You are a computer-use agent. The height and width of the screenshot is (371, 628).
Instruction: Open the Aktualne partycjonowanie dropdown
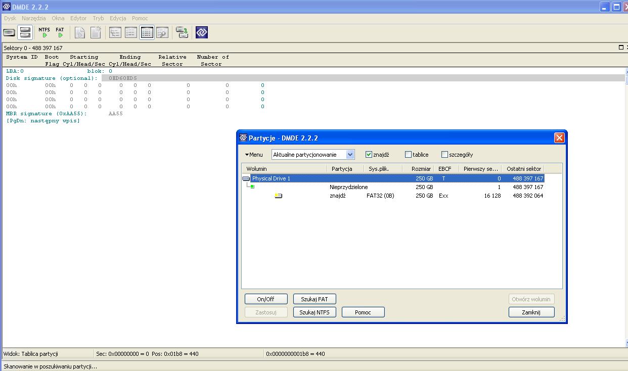[313, 155]
